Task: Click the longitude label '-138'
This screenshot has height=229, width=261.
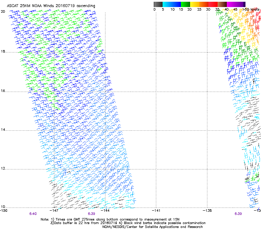Action: click(207, 211)
